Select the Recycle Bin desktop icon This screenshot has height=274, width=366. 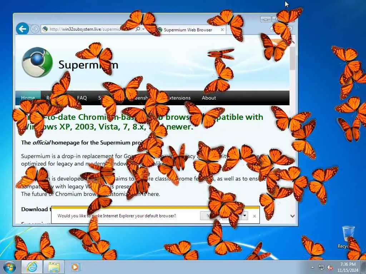coord(348,237)
